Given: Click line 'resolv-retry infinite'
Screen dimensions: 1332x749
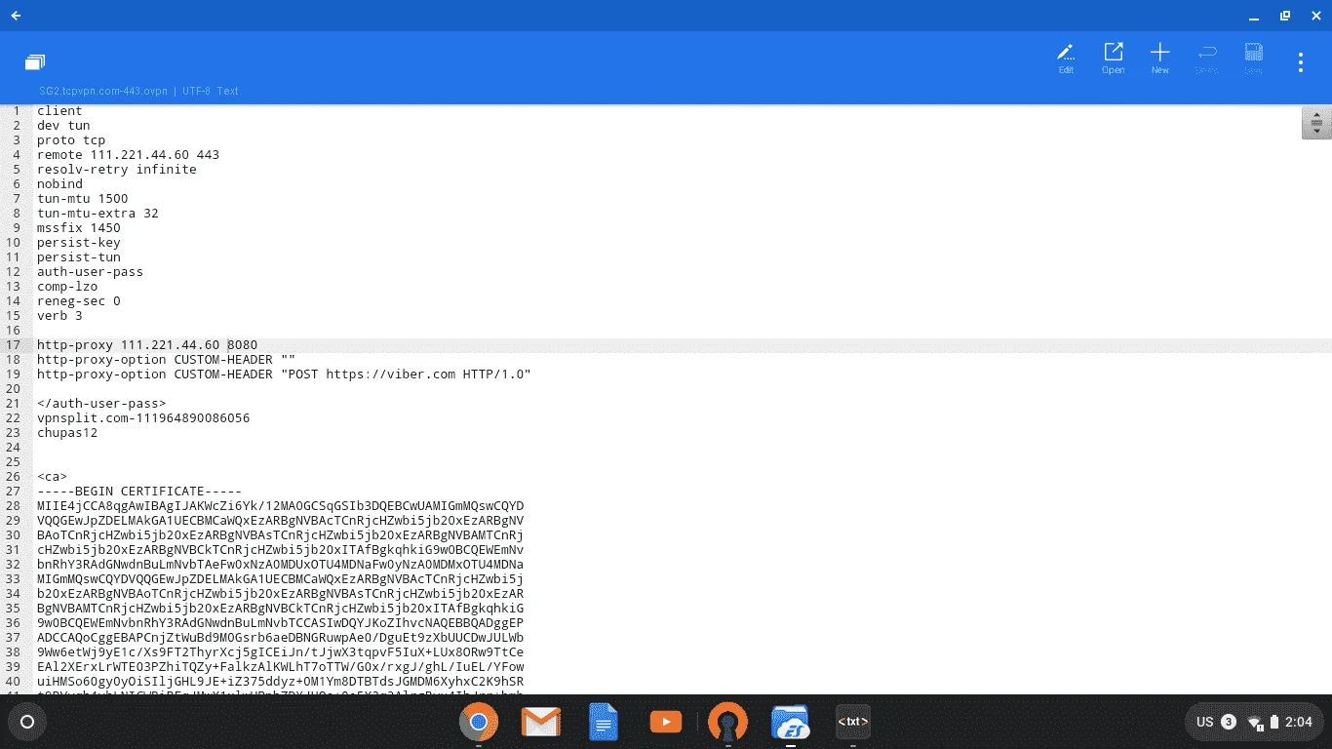Looking at the screenshot, I should click(x=117, y=170).
